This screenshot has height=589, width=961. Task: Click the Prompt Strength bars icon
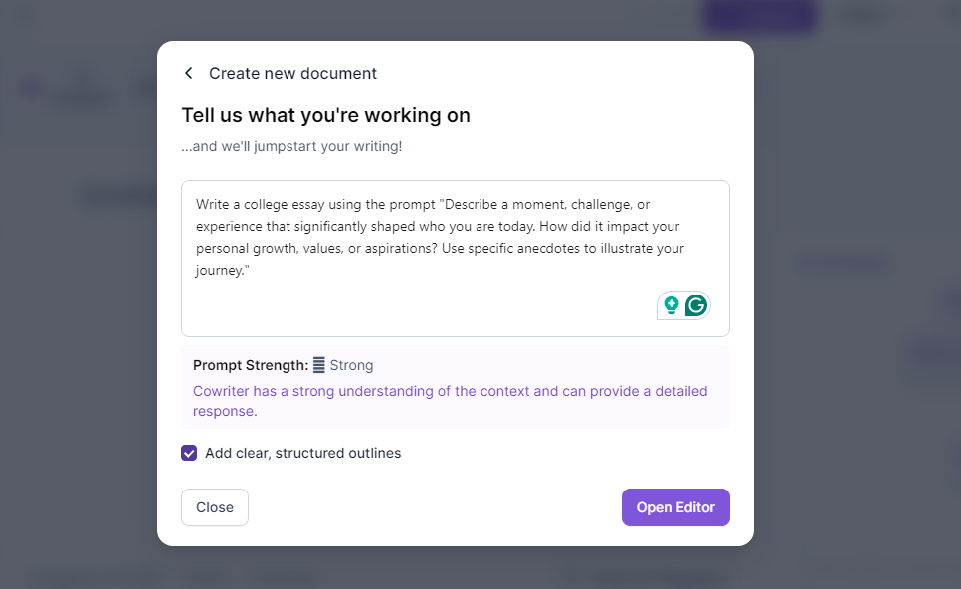point(318,365)
